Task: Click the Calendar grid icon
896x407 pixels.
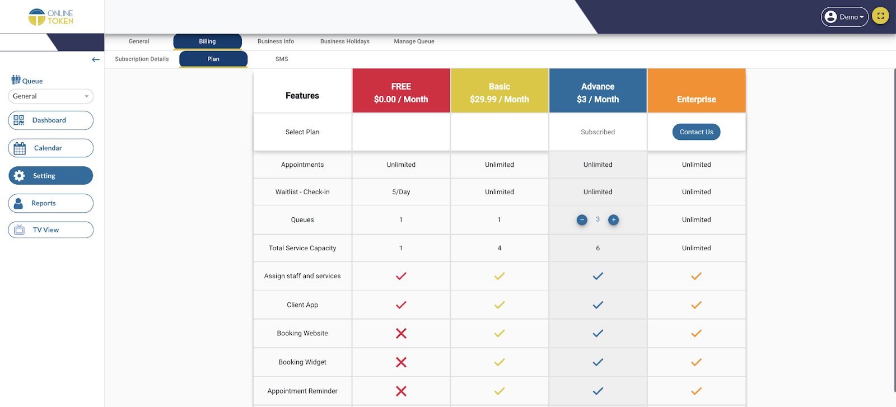Action: [x=20, y=148]
